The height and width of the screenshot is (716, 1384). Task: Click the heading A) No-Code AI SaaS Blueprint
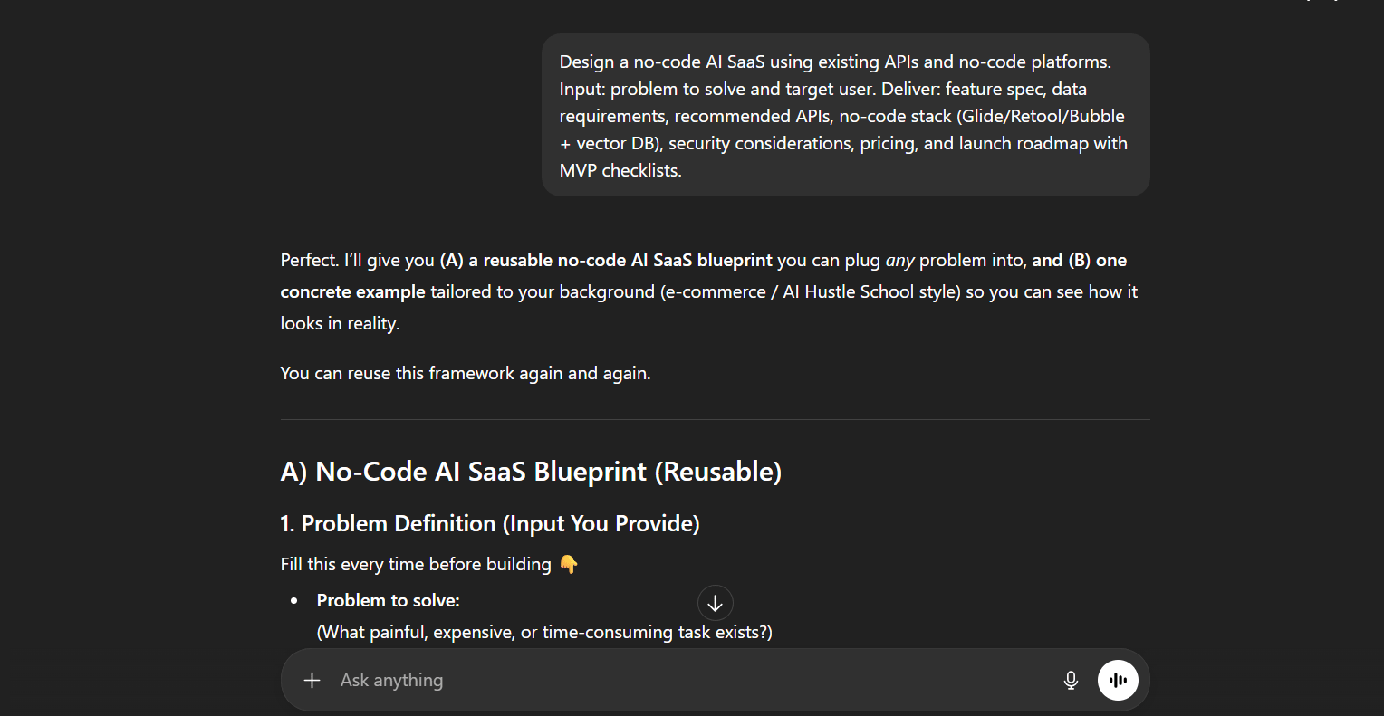[531, 472]
